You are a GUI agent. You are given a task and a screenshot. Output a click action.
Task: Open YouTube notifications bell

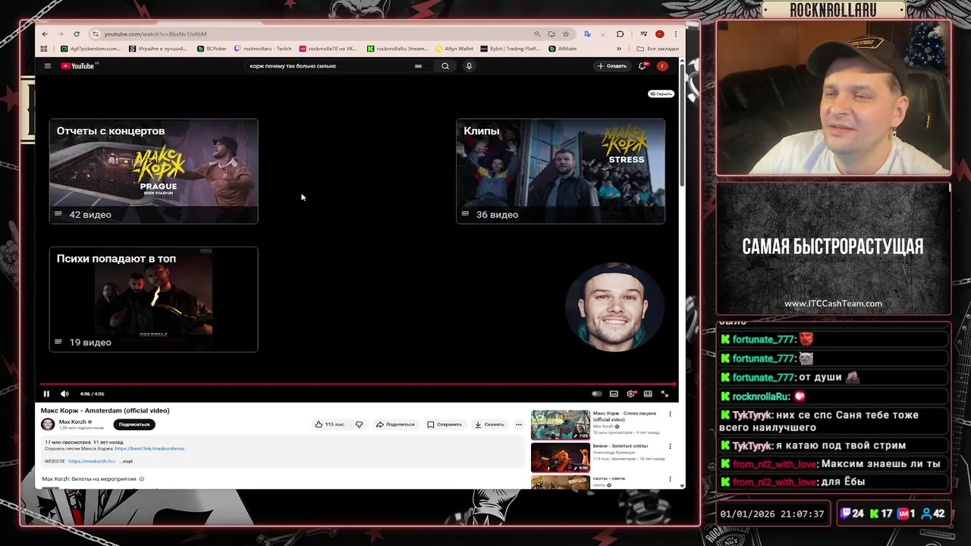pos(642,66)
